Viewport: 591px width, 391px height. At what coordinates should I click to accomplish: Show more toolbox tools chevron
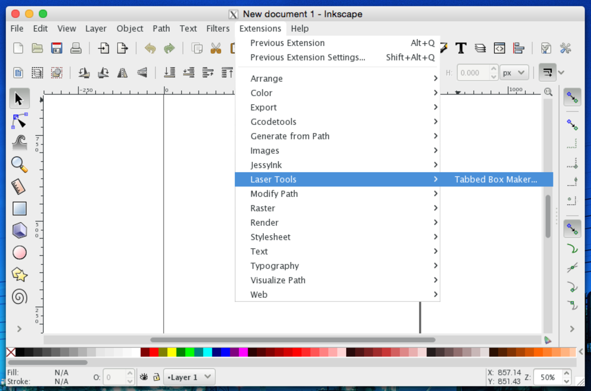pyautogui.click(x=19, y=329)
